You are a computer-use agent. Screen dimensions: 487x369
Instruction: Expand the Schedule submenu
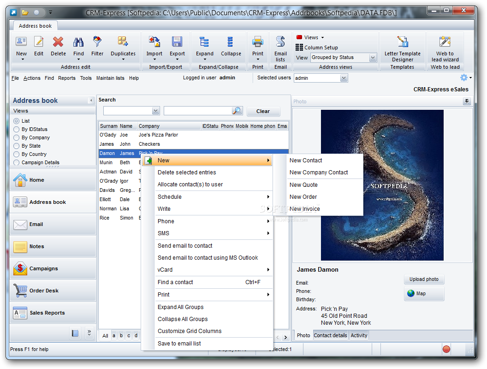pyautogui.click(x=214, y=196)
